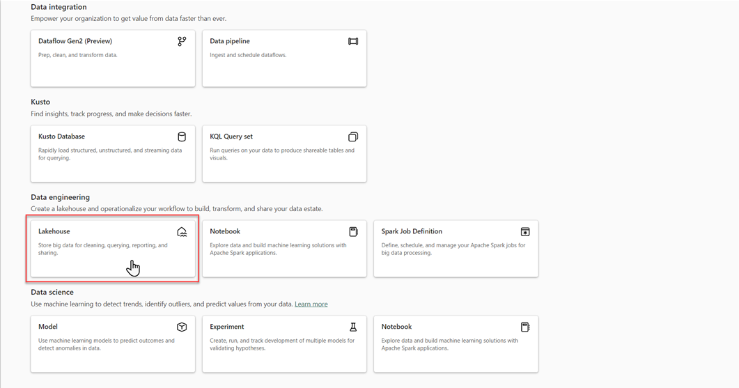Image resolution: width=739 pixels, height=388 pixels.
Task: Click the Model cube icon
Action: (x=182, y=327)
